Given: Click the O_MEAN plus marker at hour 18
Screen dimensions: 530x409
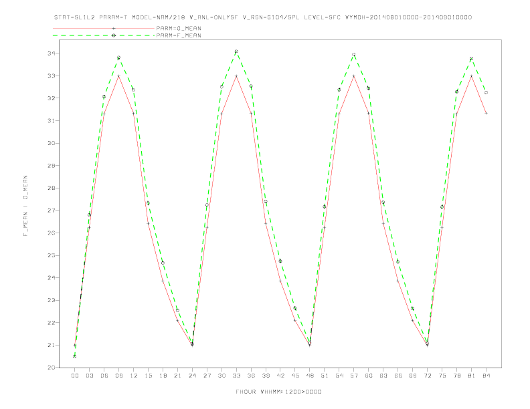Looking at the screenshot, I should pos(163,281).
